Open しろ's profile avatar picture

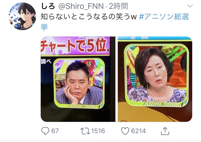coord(22,16)
